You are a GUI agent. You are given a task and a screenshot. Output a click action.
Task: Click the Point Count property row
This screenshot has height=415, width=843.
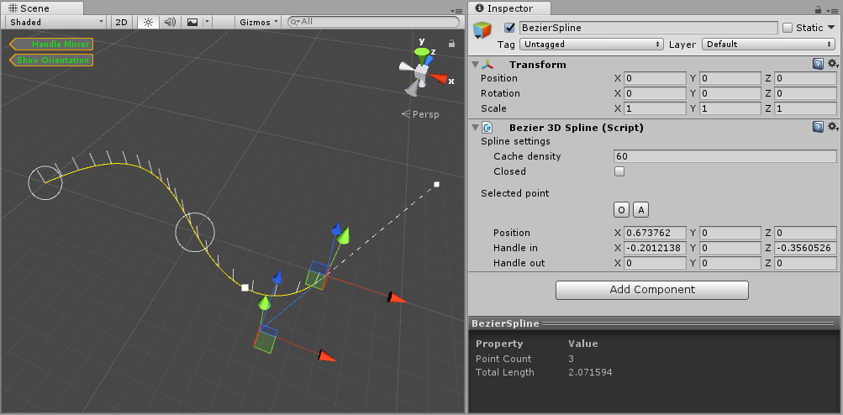point(654,359)
